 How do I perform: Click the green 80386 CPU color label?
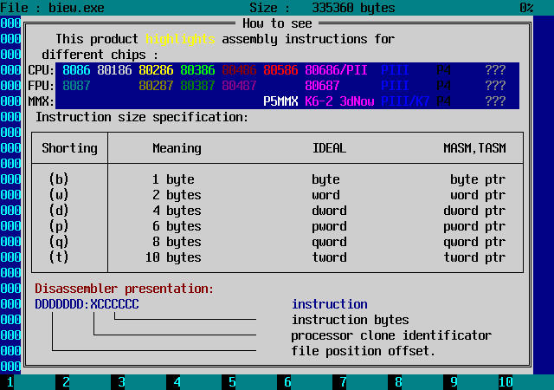(x=197, y=70)
